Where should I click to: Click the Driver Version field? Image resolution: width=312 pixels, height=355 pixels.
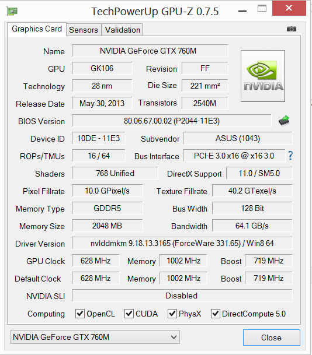182,244
